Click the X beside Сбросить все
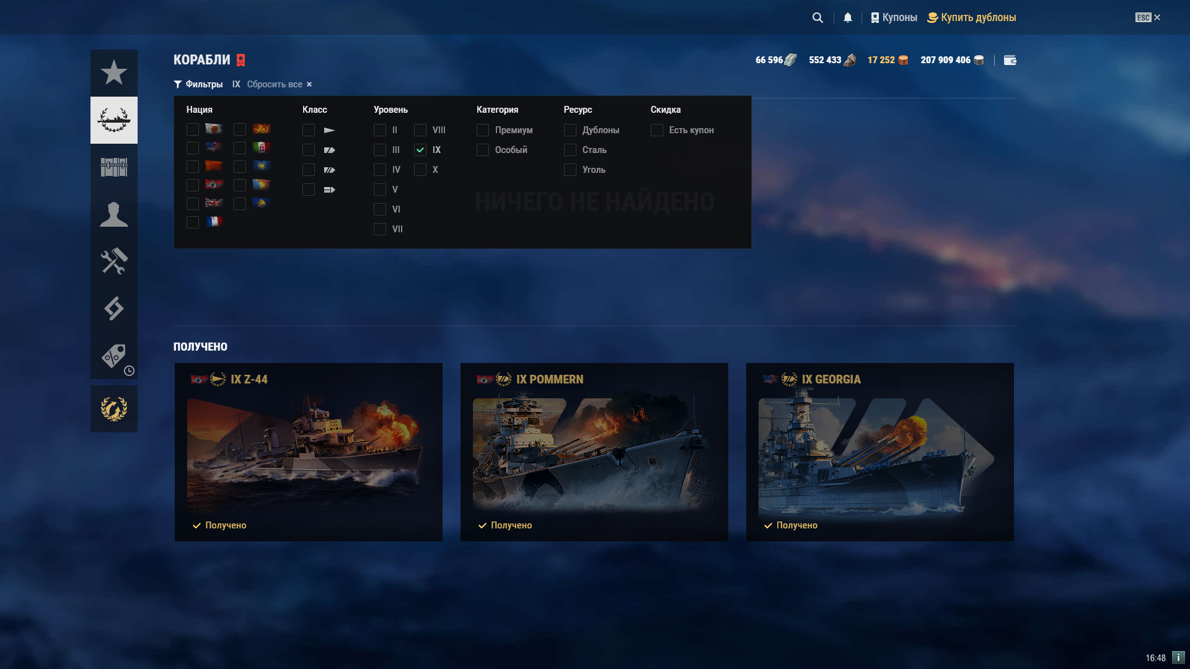This screenshot has height=669, width=1190. pos(309,84)
